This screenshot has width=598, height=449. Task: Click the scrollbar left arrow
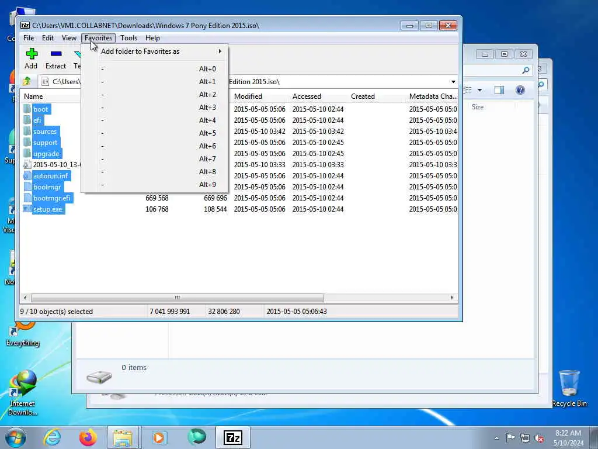click(25, 298)
